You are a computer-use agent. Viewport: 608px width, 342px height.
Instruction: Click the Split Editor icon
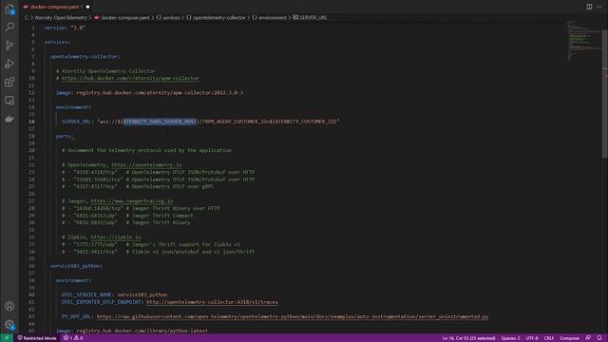(589, 7)
